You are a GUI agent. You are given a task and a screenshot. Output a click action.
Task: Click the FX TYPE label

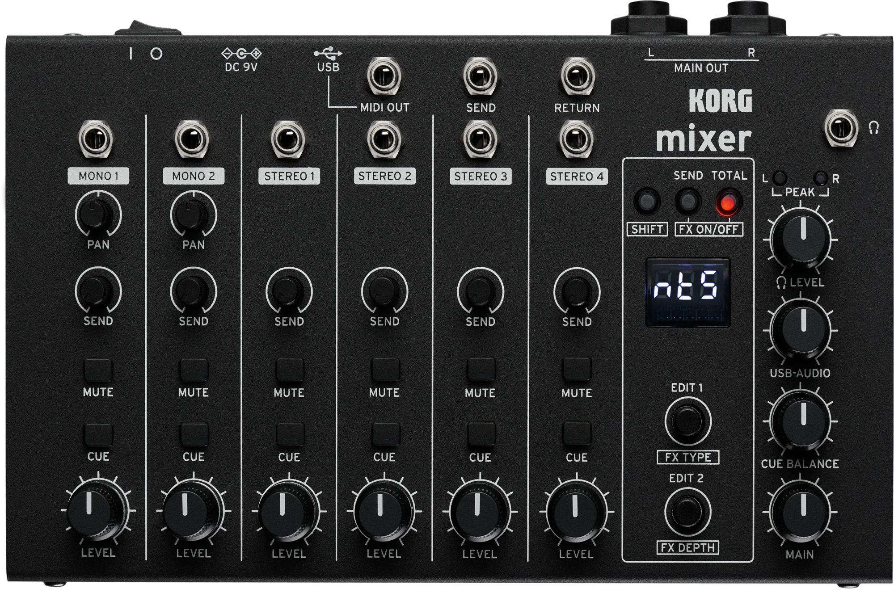(687, 457)
